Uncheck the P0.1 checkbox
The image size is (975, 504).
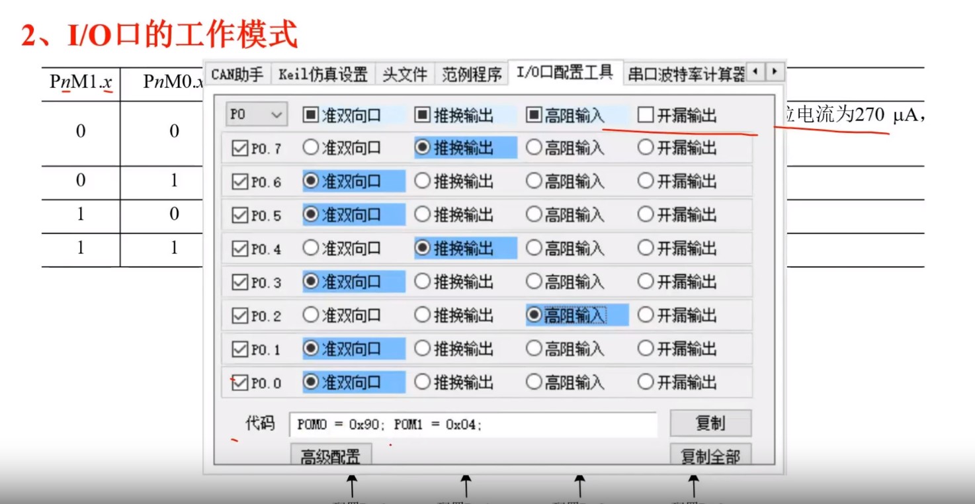click(x=239, y=349)
